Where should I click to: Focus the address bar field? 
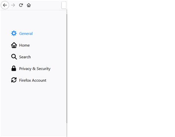[64, 5]
